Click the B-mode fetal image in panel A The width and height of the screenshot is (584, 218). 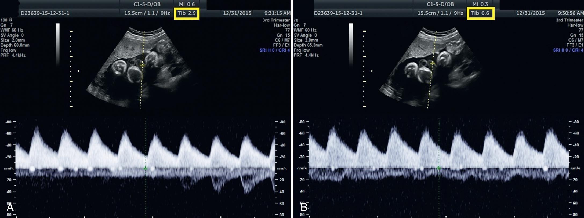click(x=139, y=67)
